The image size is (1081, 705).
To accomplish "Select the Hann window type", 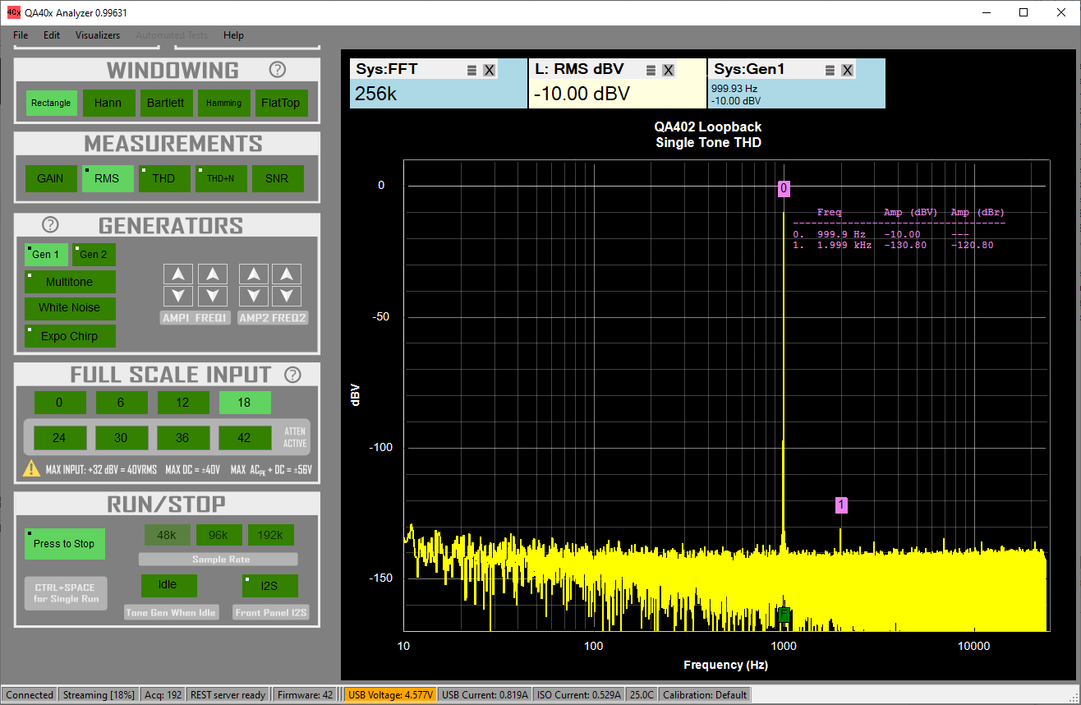I will [x=108, y=103].
